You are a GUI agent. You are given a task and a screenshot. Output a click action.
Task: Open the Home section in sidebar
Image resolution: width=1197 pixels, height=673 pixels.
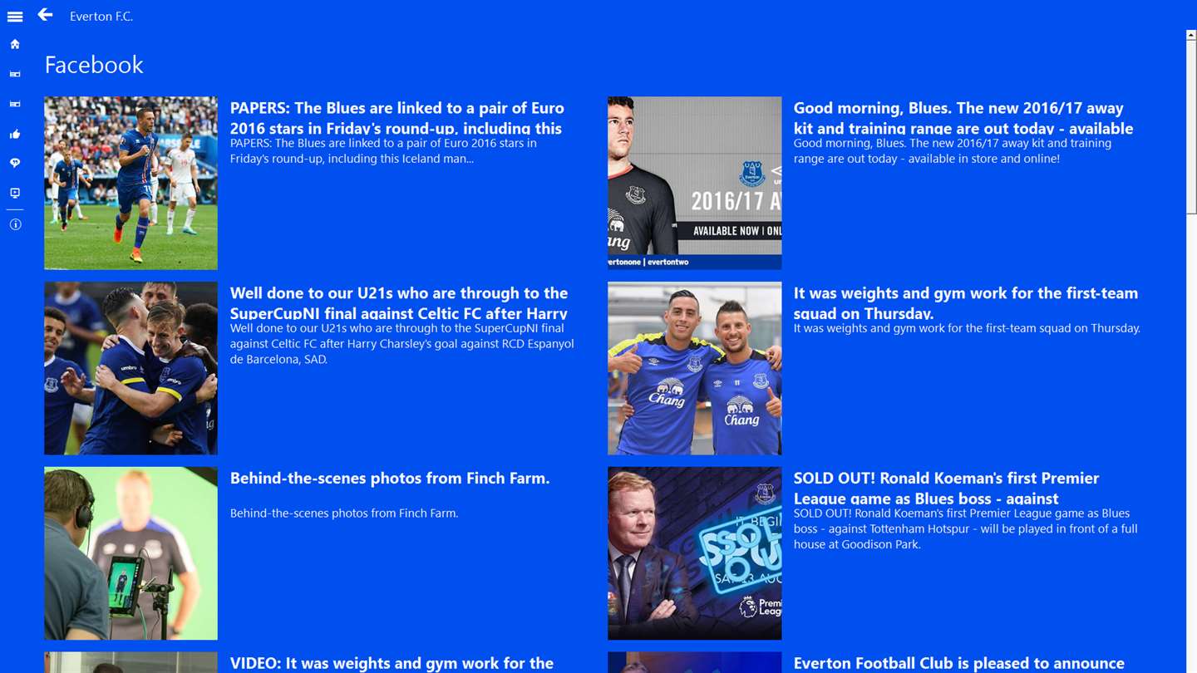coord(15,44)
